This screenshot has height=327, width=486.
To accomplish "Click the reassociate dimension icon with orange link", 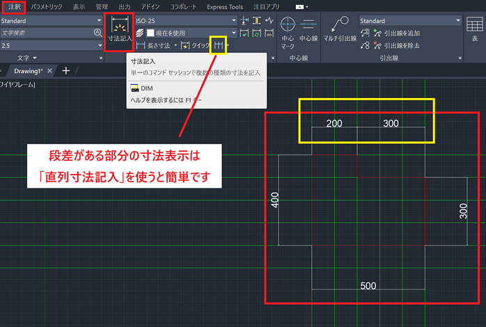I will point(269,33).
